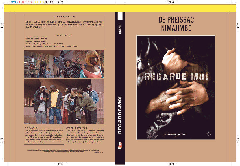Image resolution: width=240 pixels, height=166 pixels.
Task: Click the cast list paragraph starting with Emilie de PREISSAC
Action: [x=64, y=24]
